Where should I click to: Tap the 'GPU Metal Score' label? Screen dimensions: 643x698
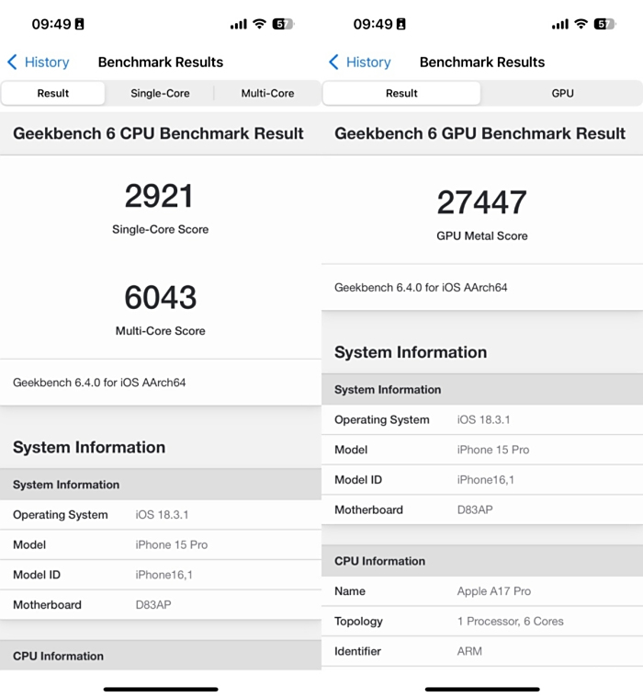click(x=482, y=236)
